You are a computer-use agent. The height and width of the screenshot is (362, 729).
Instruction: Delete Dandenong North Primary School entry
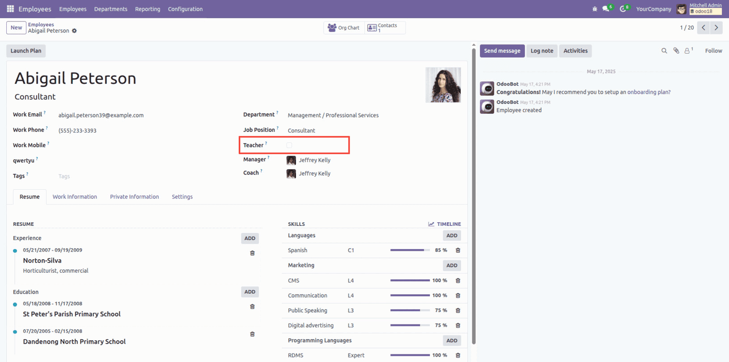click(252, 334)
